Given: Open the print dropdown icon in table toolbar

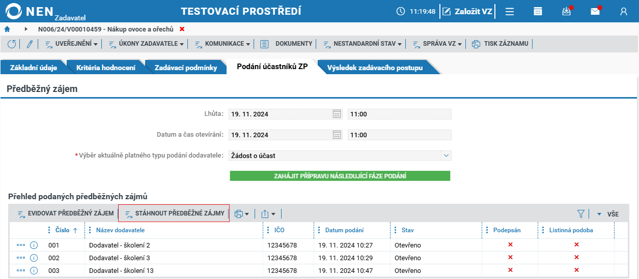Looking at the screenshot, I should tap(241, 214).
